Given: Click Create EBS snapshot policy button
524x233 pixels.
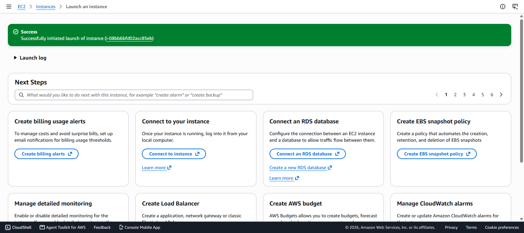Looking at the screenshot, I should pyautogui.click(x=437, y=154).
